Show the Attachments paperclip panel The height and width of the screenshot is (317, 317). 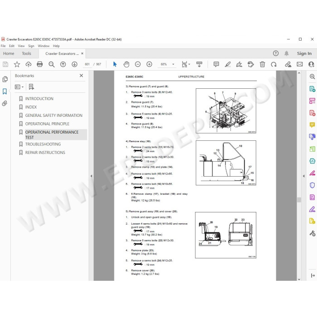5,104
